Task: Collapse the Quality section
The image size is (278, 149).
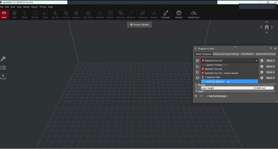Action: [x=196, y=85]
